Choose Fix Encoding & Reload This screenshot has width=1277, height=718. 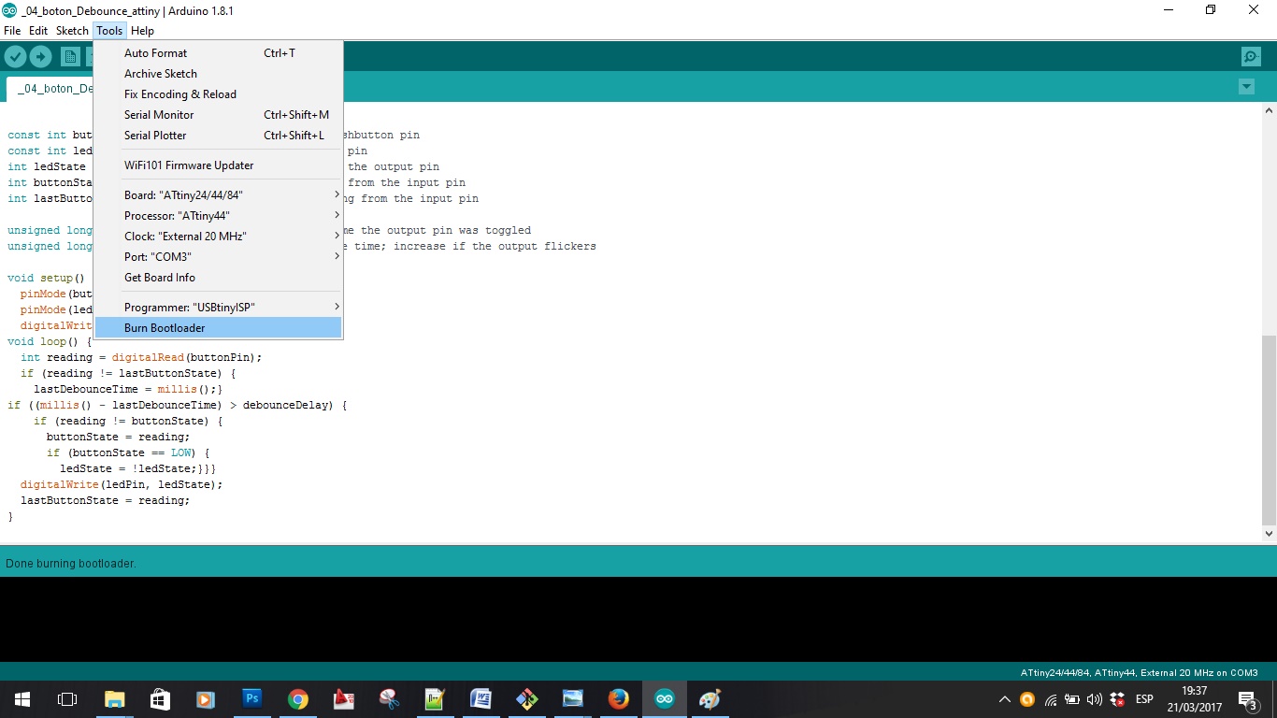pos(219,94)
